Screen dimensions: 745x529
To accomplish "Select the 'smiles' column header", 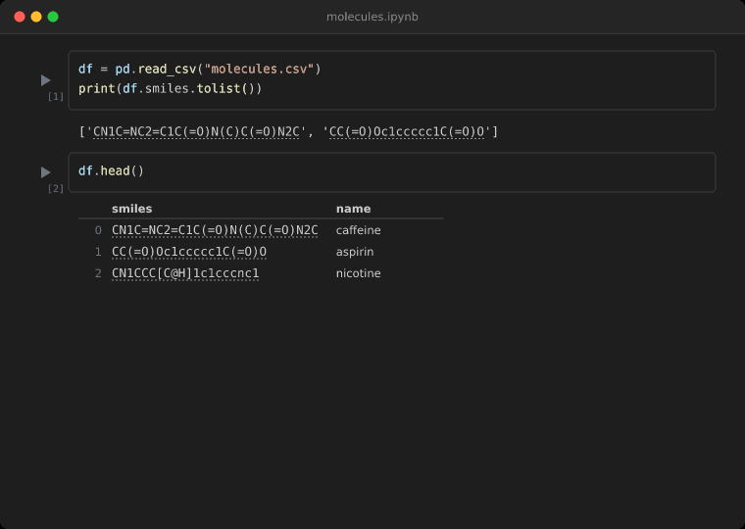I will [x=132, y=209].
